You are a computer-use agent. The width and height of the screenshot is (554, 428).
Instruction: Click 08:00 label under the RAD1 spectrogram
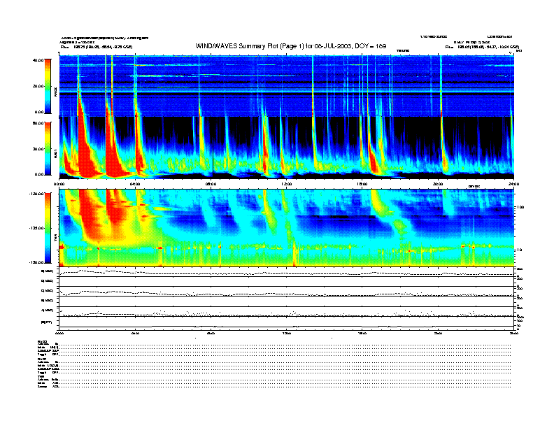211,184
